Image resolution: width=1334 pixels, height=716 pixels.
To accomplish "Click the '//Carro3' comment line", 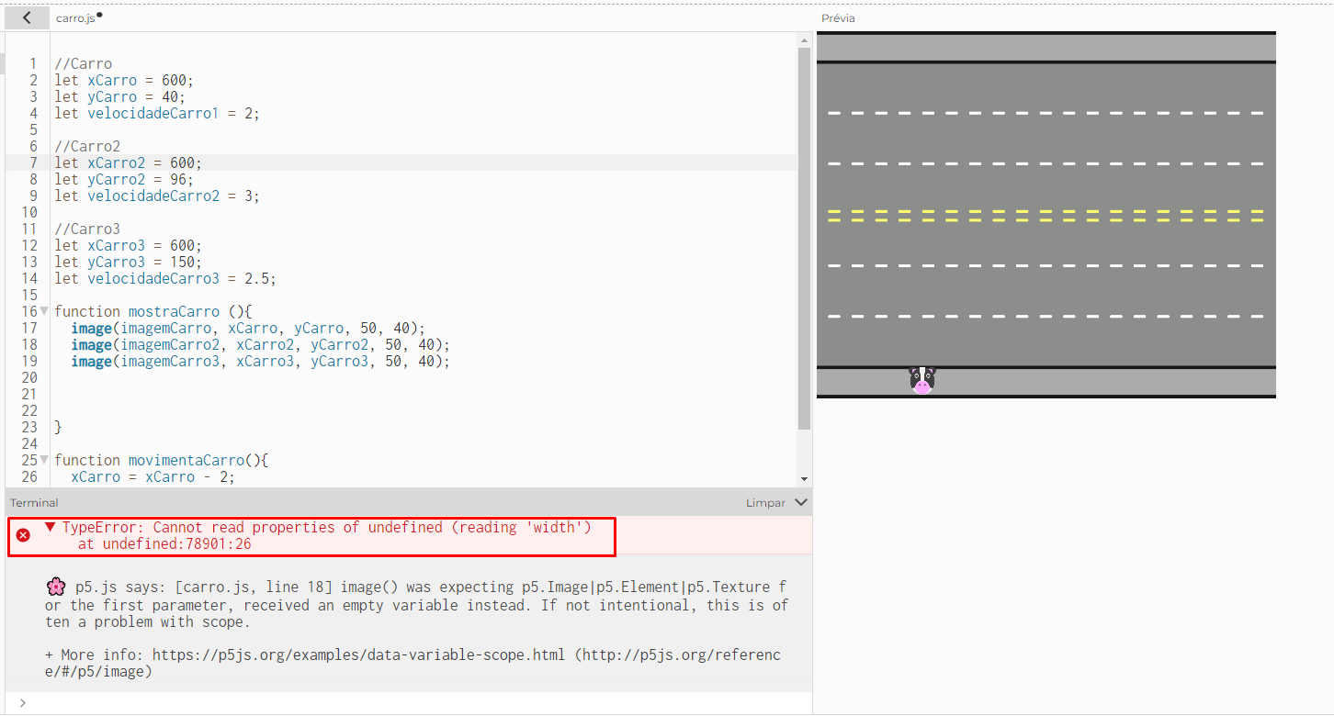I will (x=87, y=229).
